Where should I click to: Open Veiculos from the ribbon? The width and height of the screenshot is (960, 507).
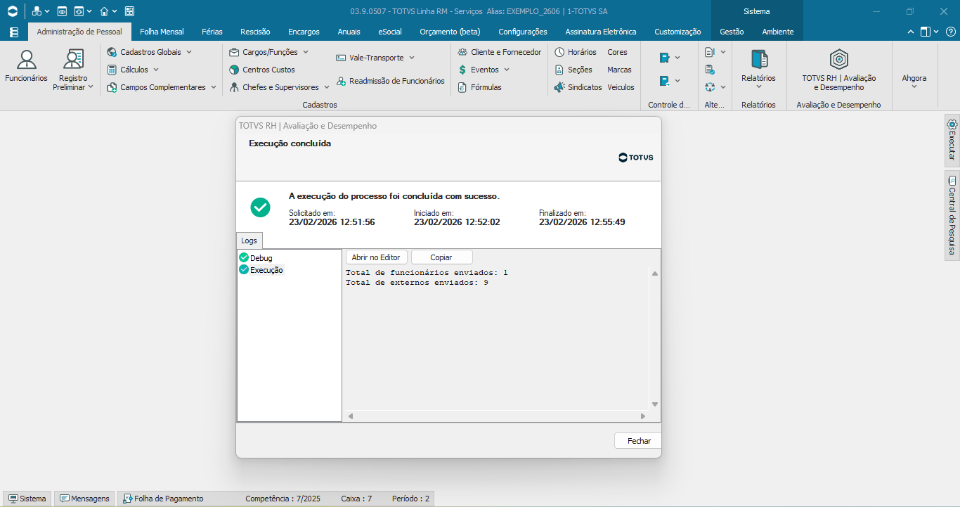(x=621, y=87)
